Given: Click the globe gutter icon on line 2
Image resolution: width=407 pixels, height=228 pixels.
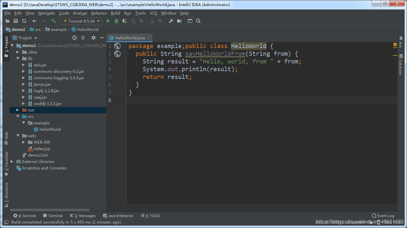Looking at the screenshot, I should pyautogui.click(x=117, y=54).
